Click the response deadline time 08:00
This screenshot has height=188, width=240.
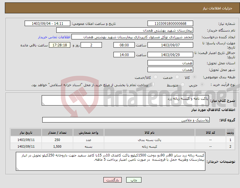pyautogui.click(x=124, y=45)
